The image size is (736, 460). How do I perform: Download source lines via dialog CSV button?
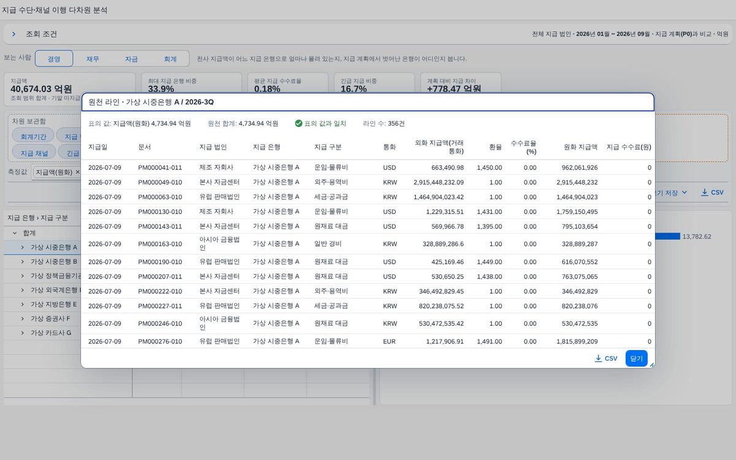[606, 358]
